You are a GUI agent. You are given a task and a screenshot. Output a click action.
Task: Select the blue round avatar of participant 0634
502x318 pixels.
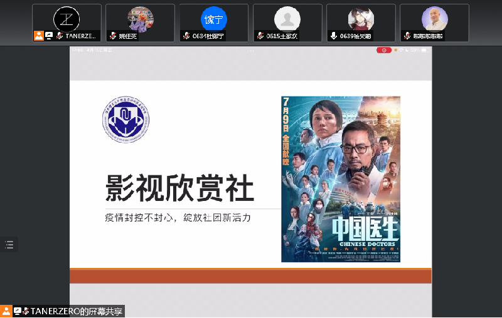point(214,19)
